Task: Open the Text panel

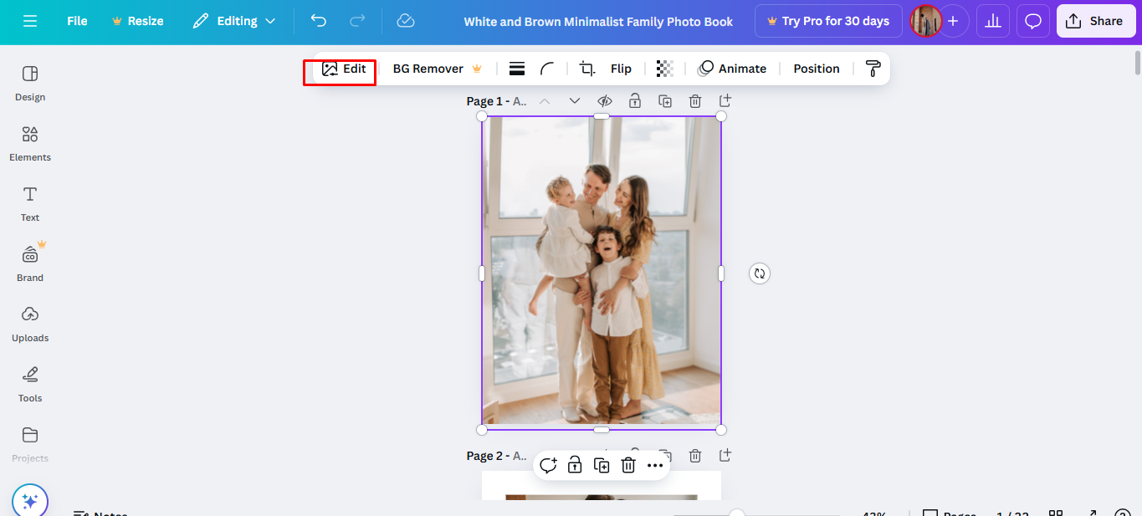Action: coord(29,203)
